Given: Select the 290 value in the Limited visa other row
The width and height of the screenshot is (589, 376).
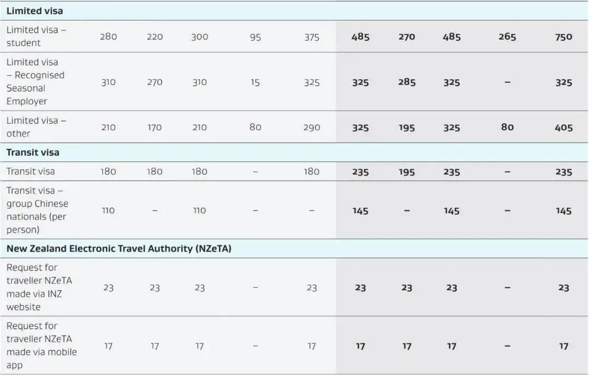Looking at the screenshot, I should pos(311,128).
